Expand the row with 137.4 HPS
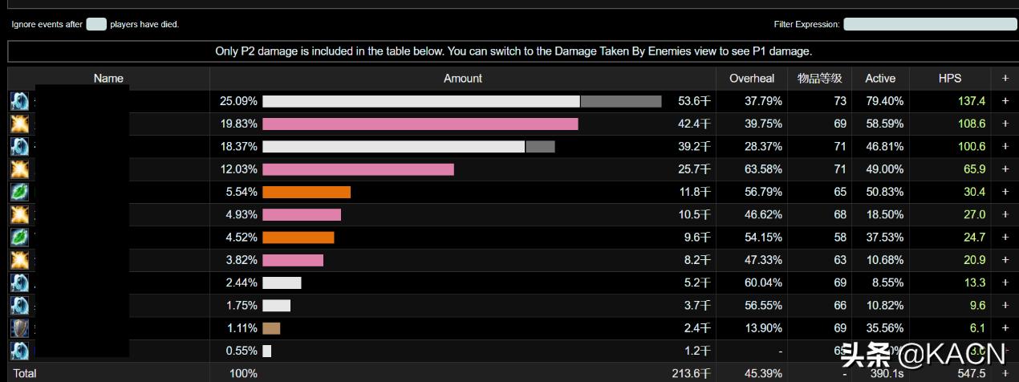1019x382 pixels. [x=1005, y=101]
